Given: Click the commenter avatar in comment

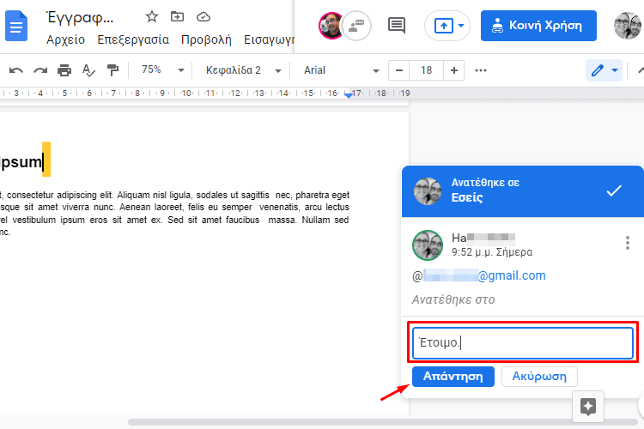Looking at the screenshot, I should 428,245.
